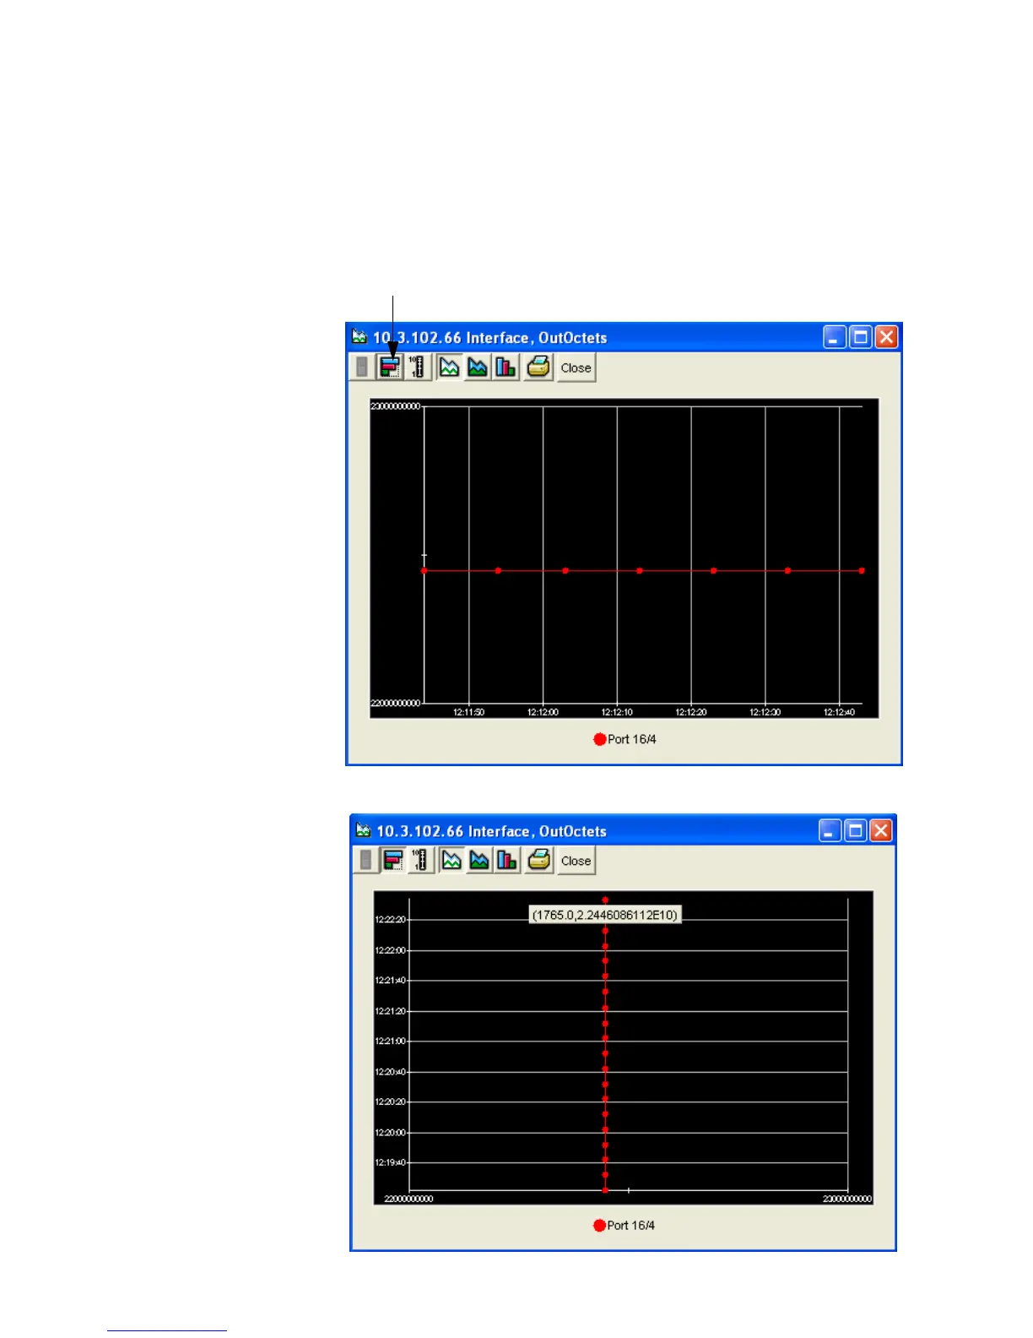Toggle horizontal orientation icon in upper graph window
Screen dimensions: 1033x1338
389,367
